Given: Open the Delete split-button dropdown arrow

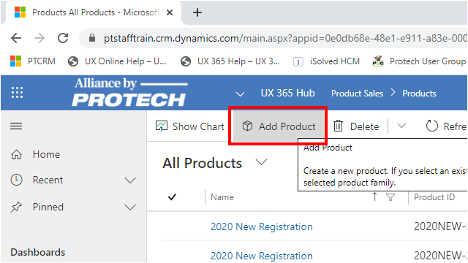Looking at the screenshot, I should 401,126.
